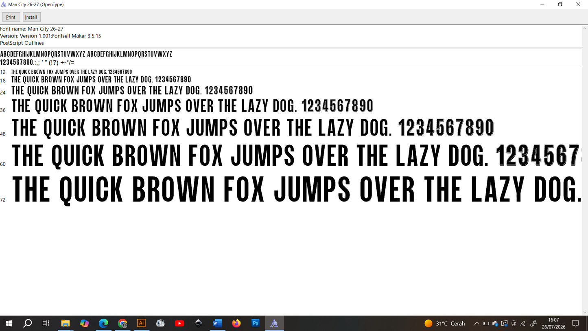
Task: Open Google Chrome from taskbar
Action: pos(122,323)
